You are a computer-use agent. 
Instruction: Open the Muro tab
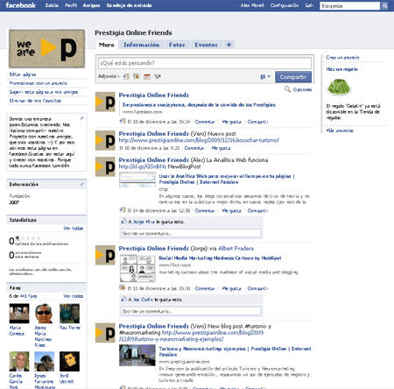coord(107,45)
